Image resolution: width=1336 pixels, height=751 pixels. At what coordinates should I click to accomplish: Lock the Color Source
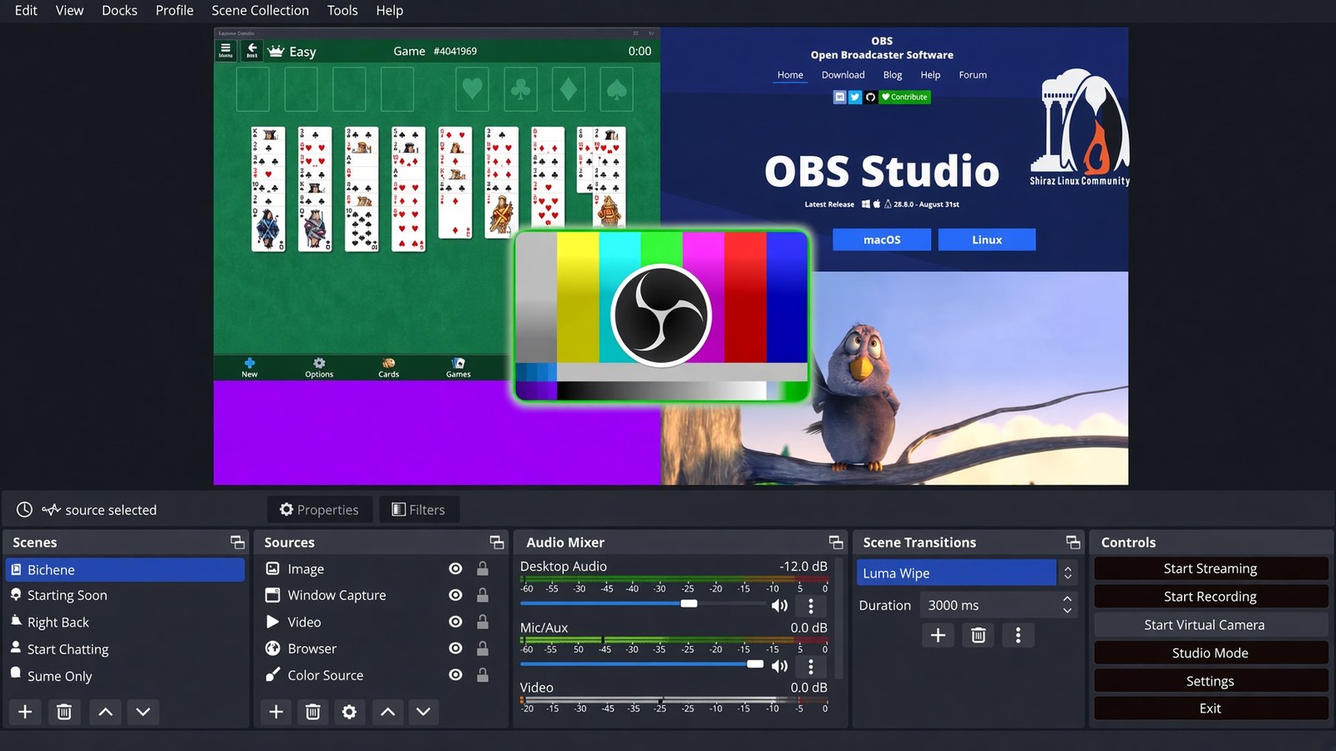tap(483, 675)
